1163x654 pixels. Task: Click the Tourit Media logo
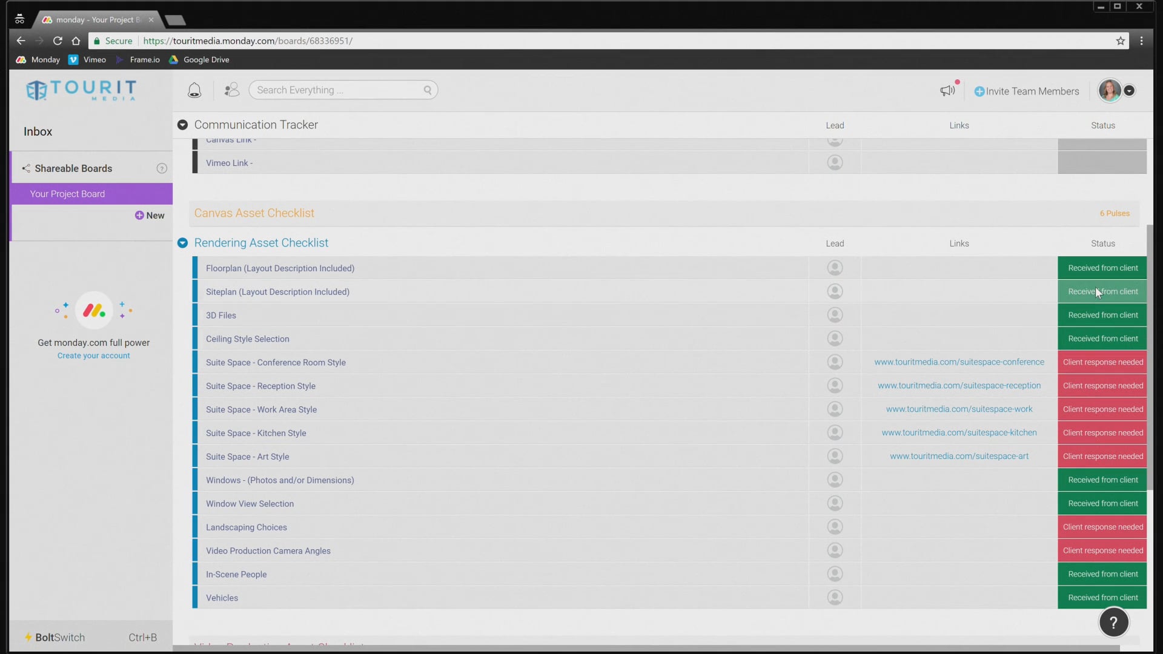[81, 90]
